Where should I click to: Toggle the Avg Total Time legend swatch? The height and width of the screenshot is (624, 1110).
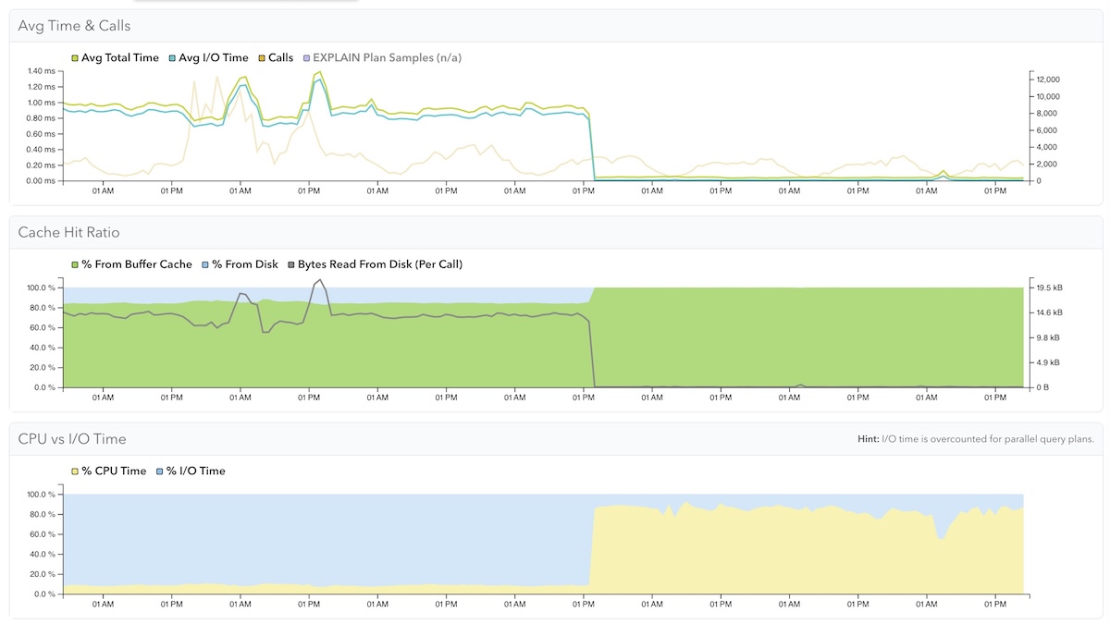(x=75, y=58)
